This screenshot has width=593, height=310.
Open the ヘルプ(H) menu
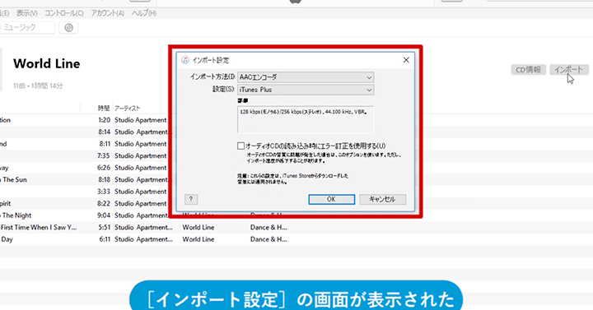coord(143,13)
